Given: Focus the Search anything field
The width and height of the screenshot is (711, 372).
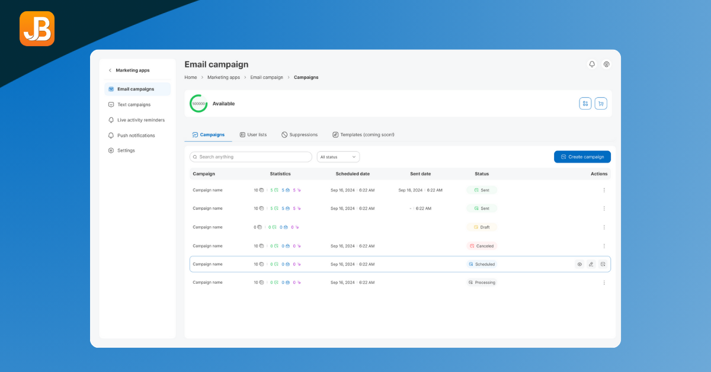Looking at the screenshot, I should click(x=251, y=157).
